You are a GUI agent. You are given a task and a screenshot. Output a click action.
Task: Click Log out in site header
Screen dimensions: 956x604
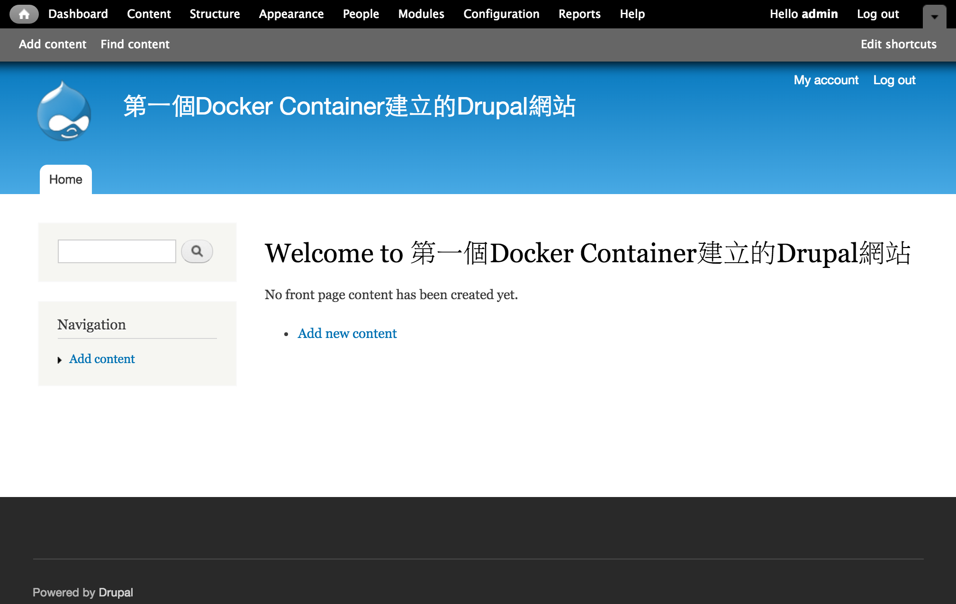[894, 80]
